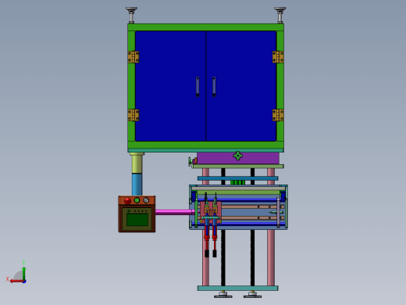Select the lower hinge on right door
Screen dimensions: 406x305
278,115
